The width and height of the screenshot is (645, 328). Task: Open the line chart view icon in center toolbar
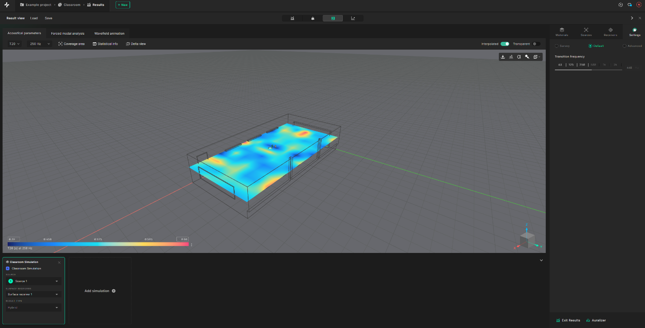[x=353, y=18]
